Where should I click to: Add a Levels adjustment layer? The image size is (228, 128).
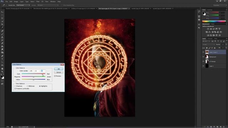(x=211, y=29)
